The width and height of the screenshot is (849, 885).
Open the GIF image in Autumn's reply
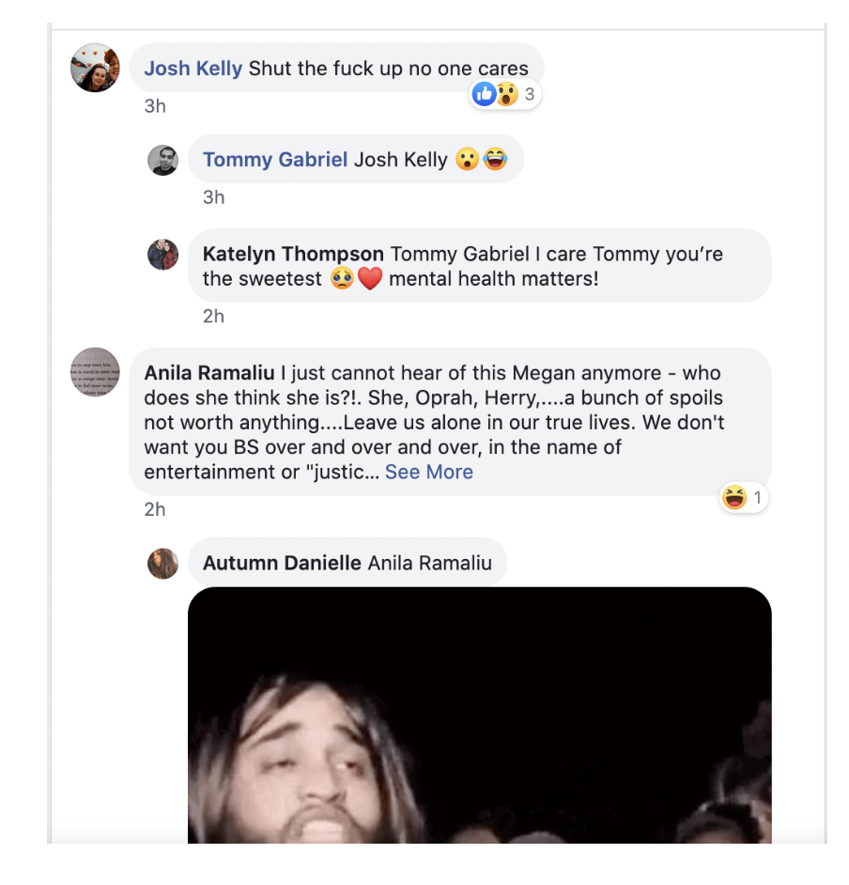click(480, 715)
